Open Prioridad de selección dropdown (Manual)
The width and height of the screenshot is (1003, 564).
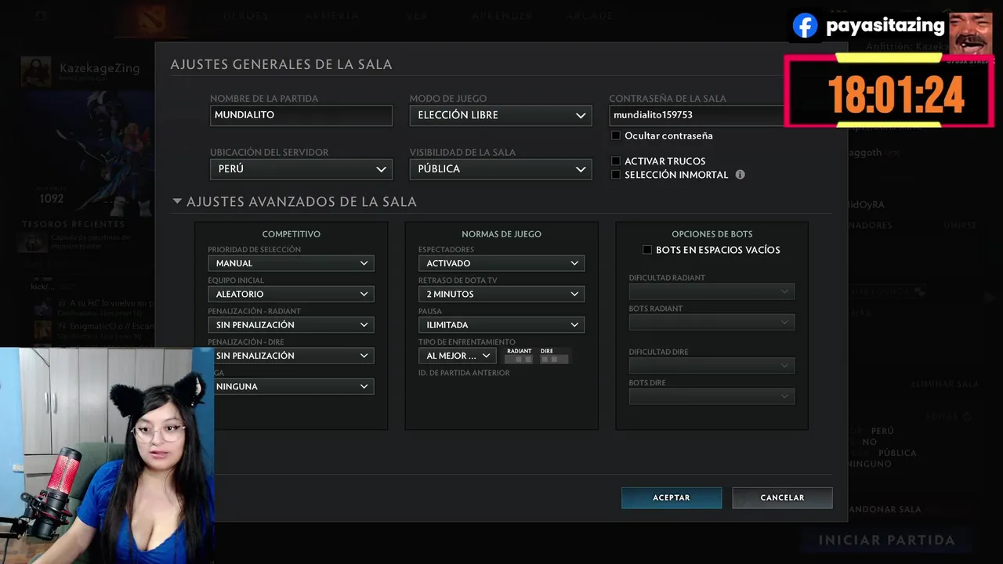[x=291, y=263]
